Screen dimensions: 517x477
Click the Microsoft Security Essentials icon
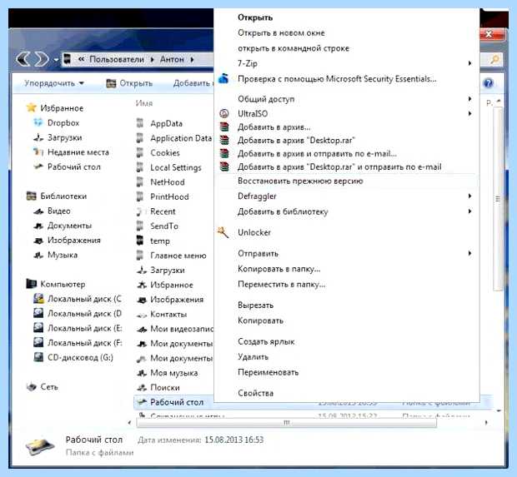click(223, 79)
